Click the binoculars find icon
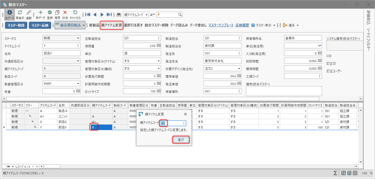375x179 pixels. [119, 15]
